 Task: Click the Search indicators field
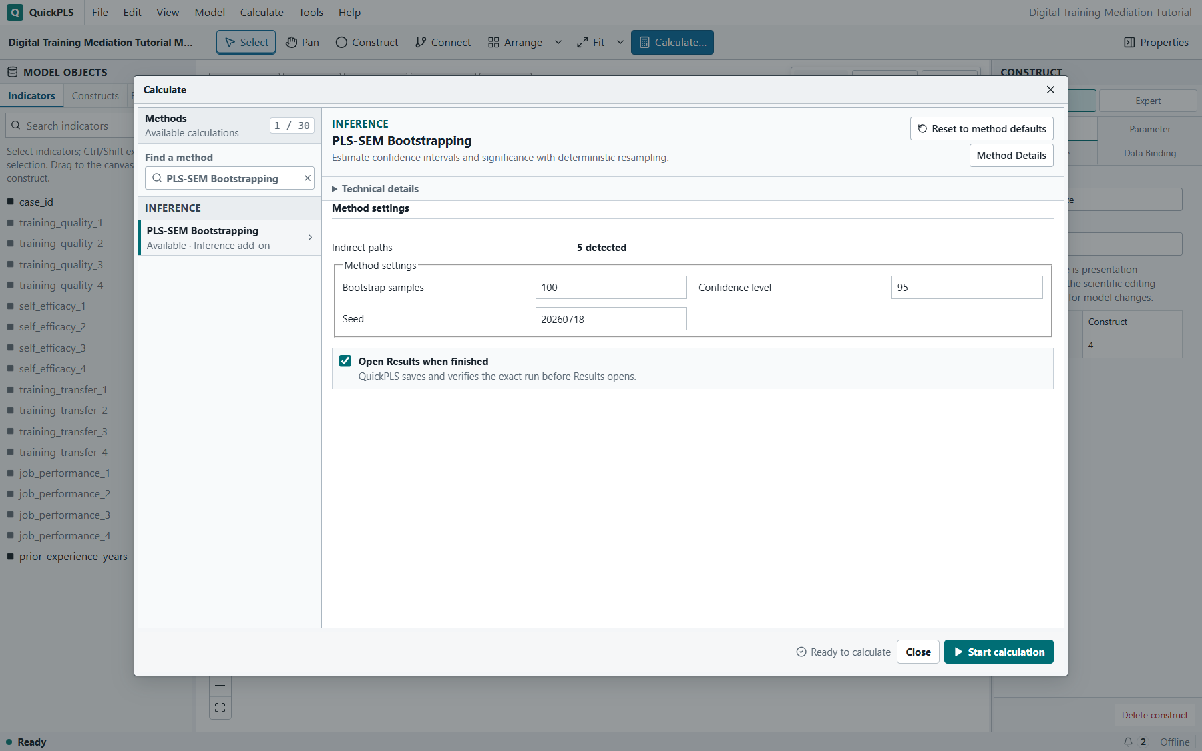pos(70,126)
